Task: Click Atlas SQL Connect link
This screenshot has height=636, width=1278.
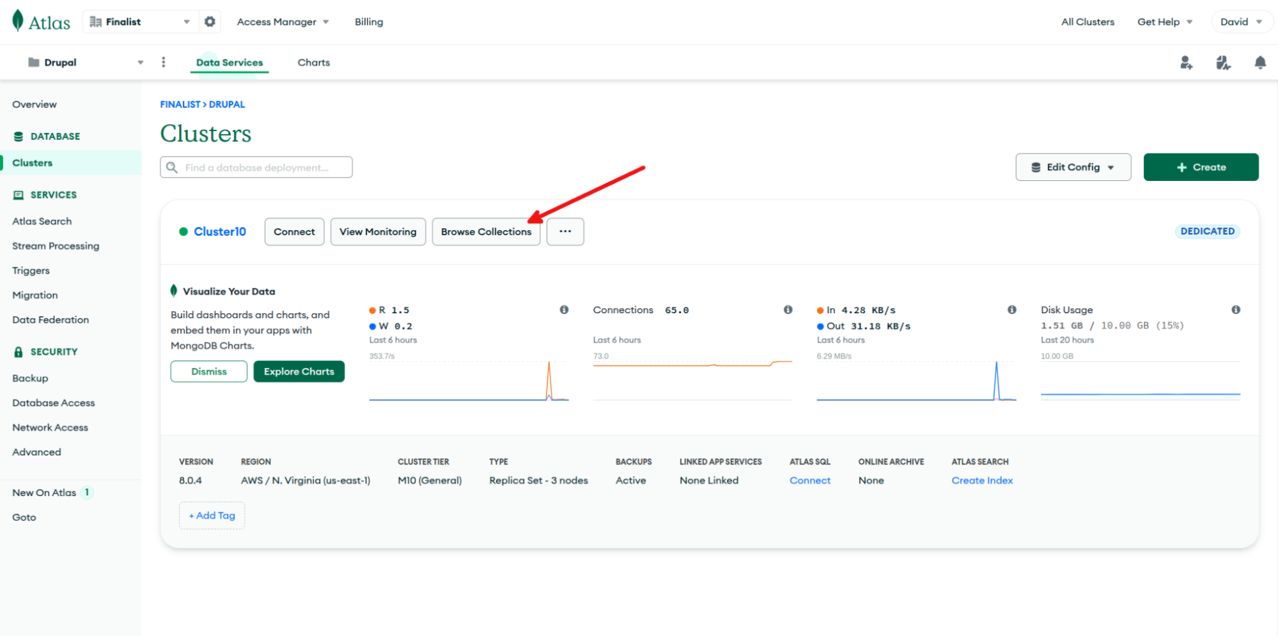Action: pyautogui.click(x=810, y=481)
